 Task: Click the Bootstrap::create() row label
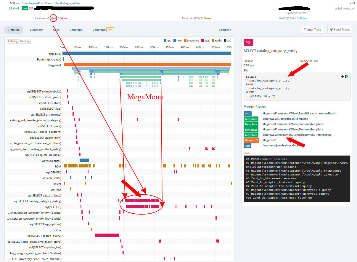click(x=49, y=59)
